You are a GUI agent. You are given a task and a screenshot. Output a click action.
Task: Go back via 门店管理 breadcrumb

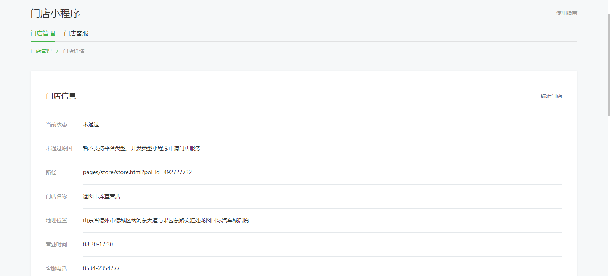point(41,51)
